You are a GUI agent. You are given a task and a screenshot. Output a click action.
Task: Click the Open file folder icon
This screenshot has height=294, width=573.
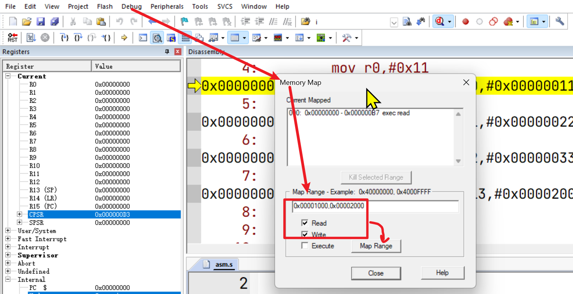[x=26, y=22]
